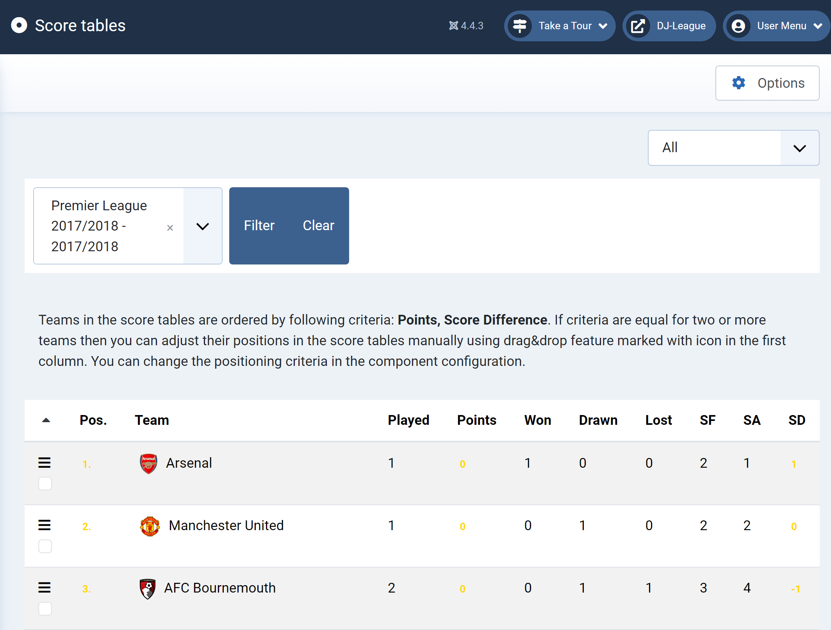Click the AFC Bournemouth team name
The height and width of the screenshot is (630, 831).
[220, 588]
